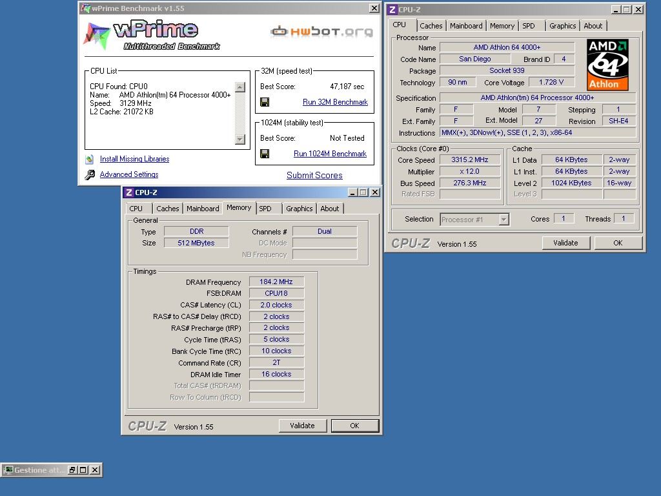The height and width of the screenshot is (496, 661).
Task: Close the CPU-Z CPU tab window
Action: 638,9
